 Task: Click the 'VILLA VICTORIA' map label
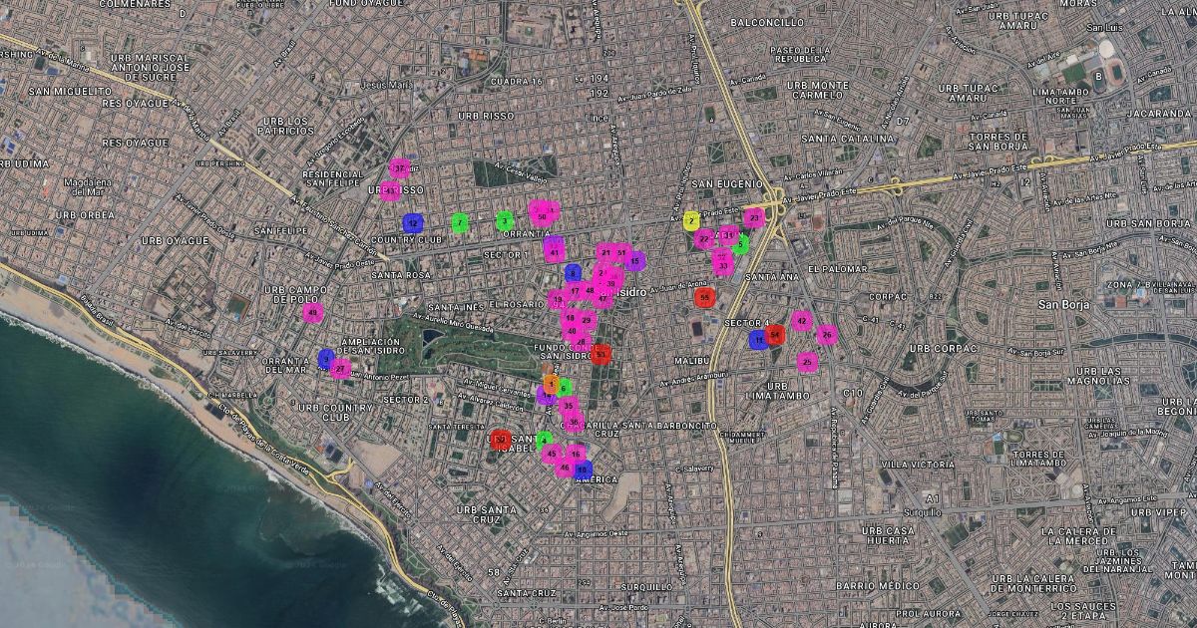click(918, 465)
